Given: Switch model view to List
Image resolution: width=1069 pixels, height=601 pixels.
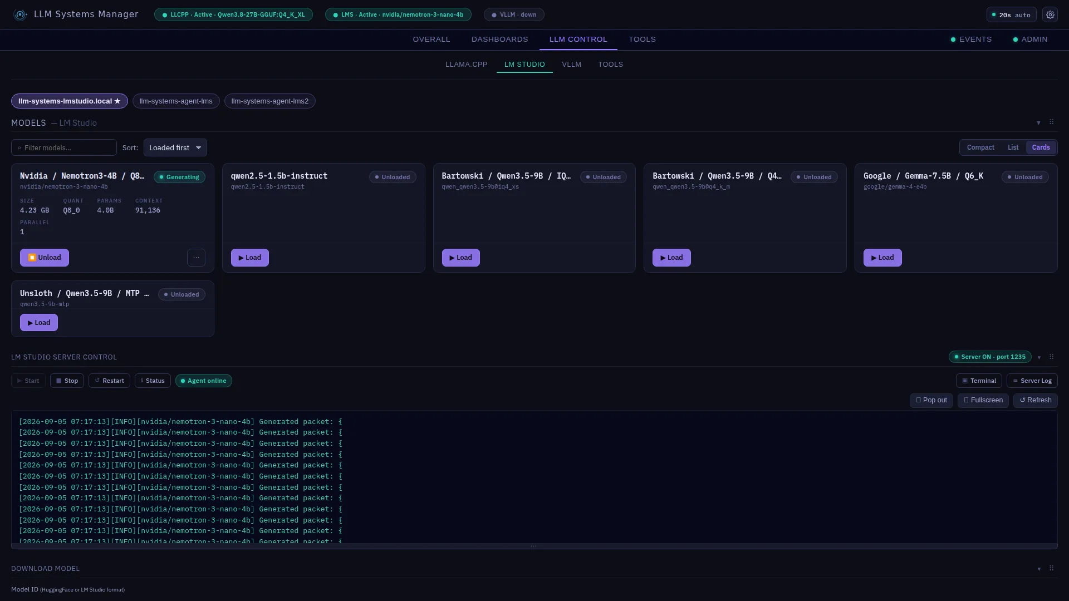Looking at the screenshot, I should [1013, 147].
